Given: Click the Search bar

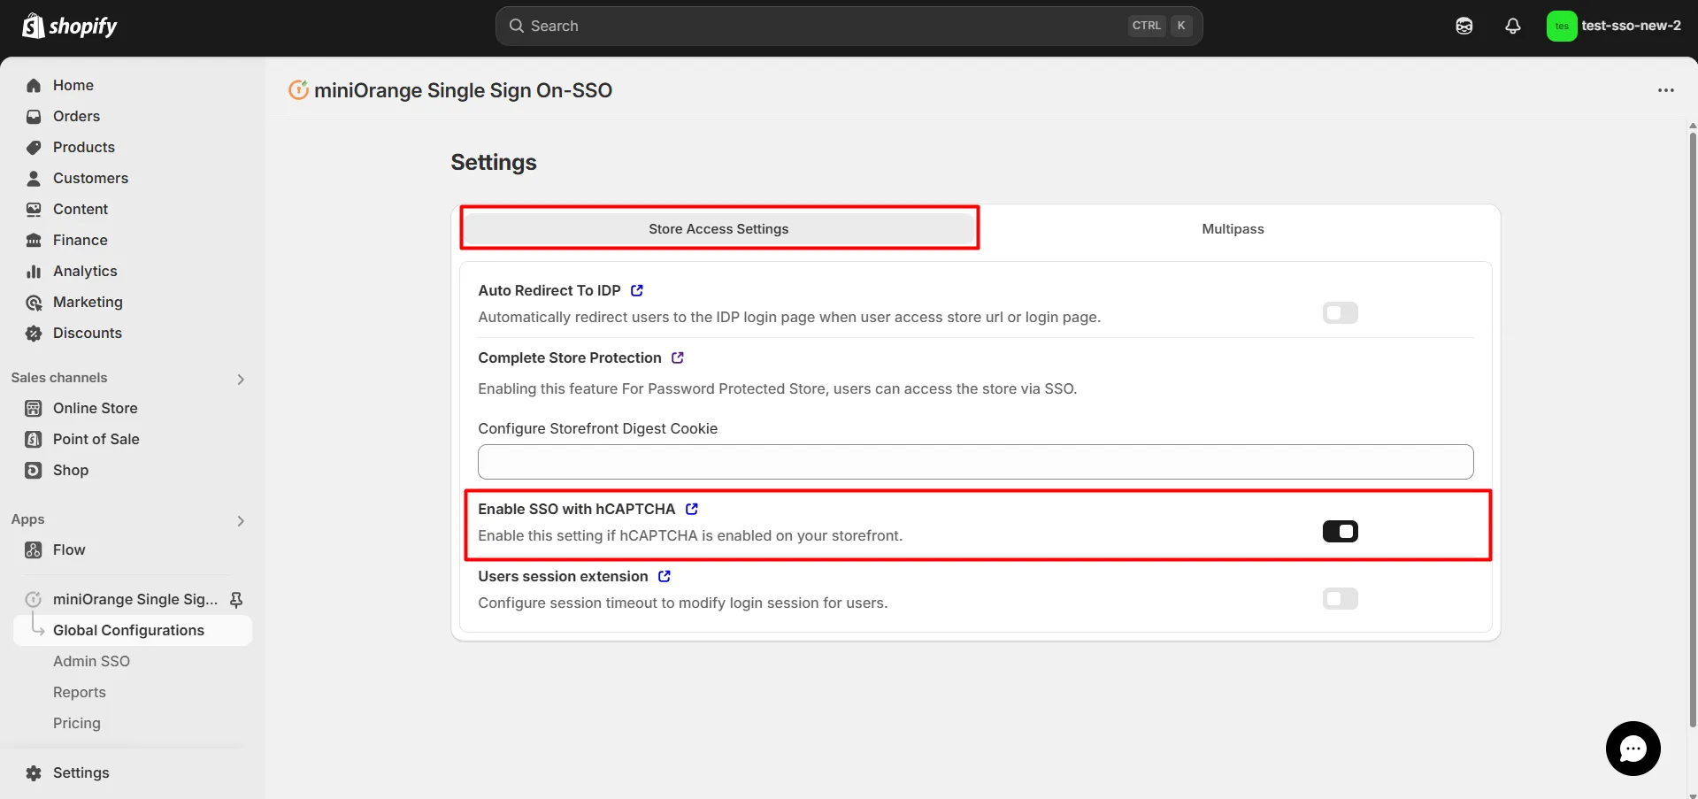Looking at the screenshot, I should coord(849,27).
